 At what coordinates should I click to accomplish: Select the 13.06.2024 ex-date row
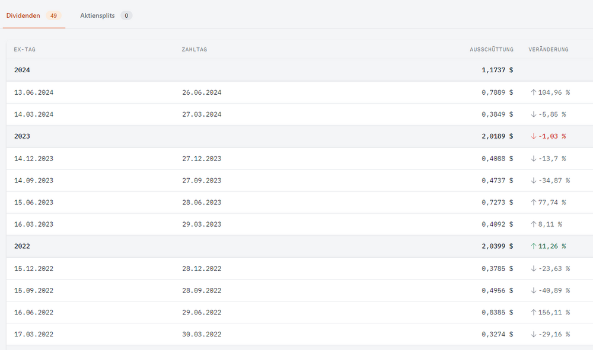tap(34, 92)
